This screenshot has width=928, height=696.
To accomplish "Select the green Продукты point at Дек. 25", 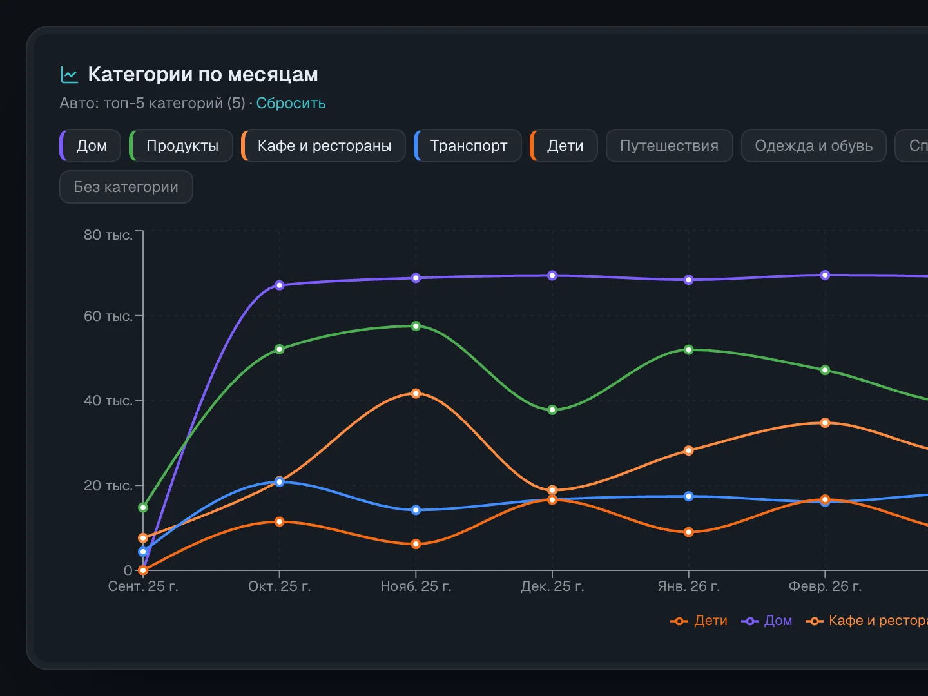I will pyautogui.click(x=552, y=410).
